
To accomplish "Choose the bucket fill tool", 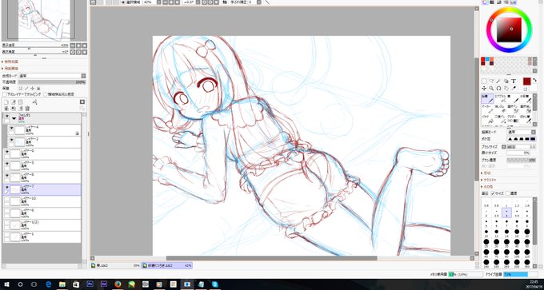I will click(x=487, y=119).
